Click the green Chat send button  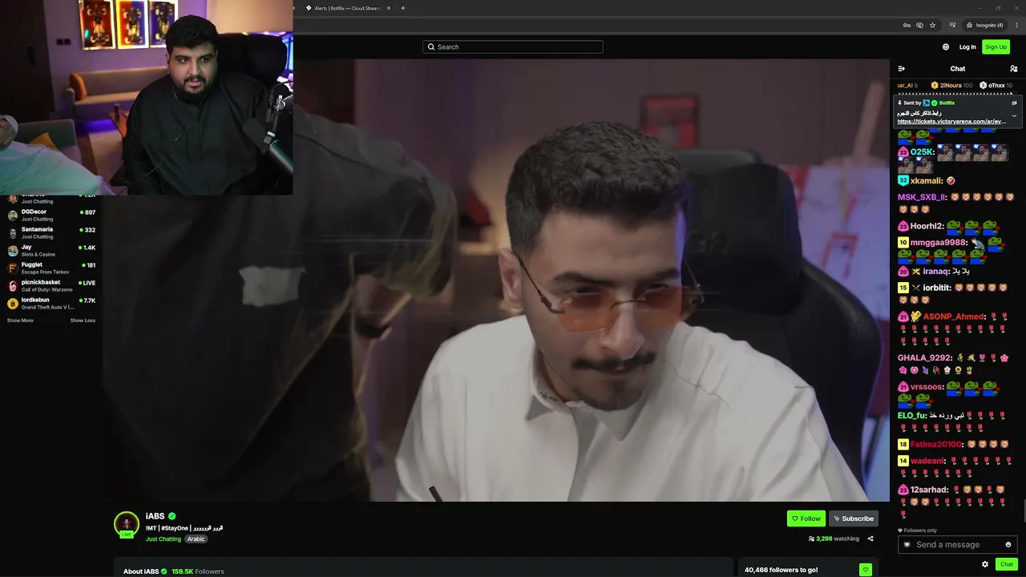tap(1007, 564)
